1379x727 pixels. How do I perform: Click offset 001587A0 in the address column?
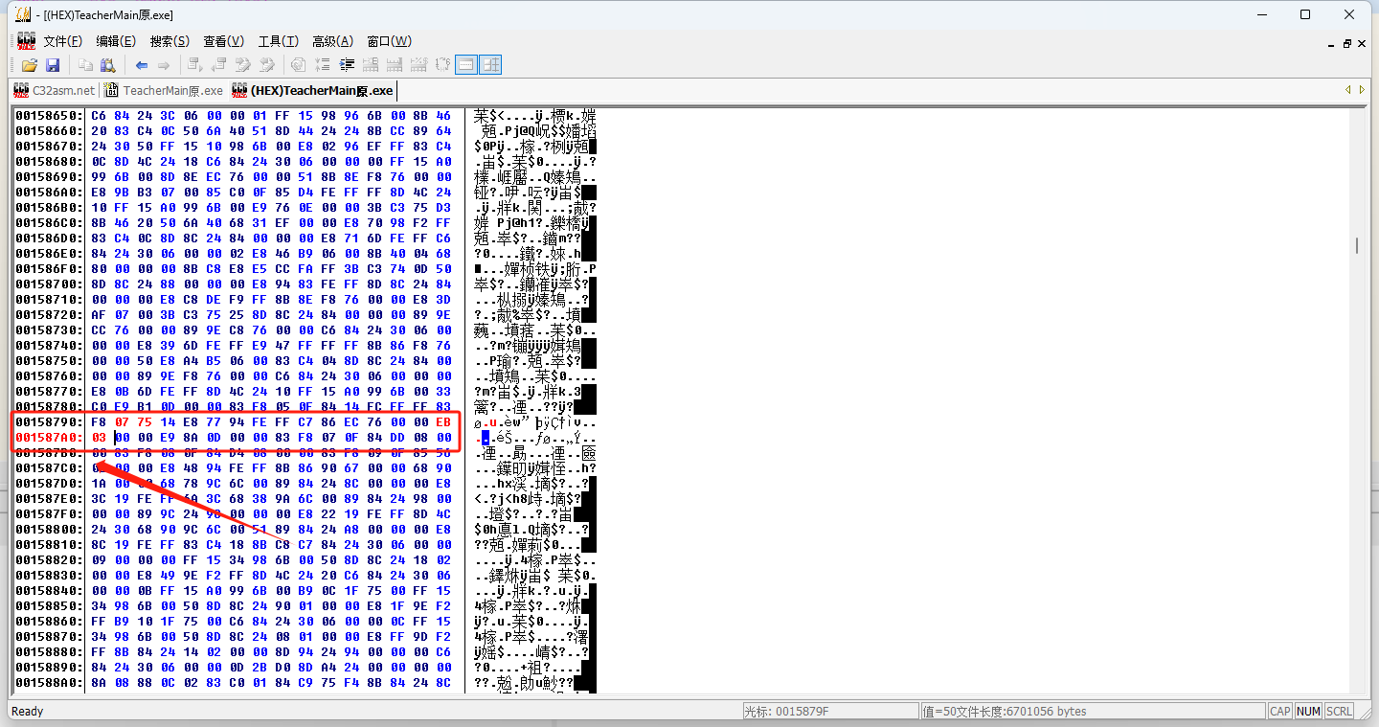pyautogui.click(x=49, y=437)
